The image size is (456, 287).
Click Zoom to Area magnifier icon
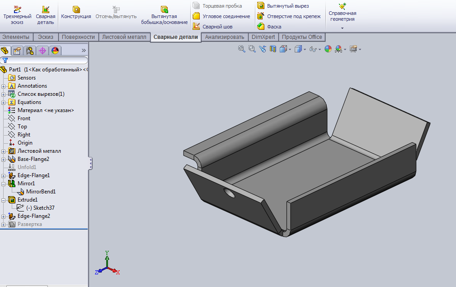pos(252,49)
